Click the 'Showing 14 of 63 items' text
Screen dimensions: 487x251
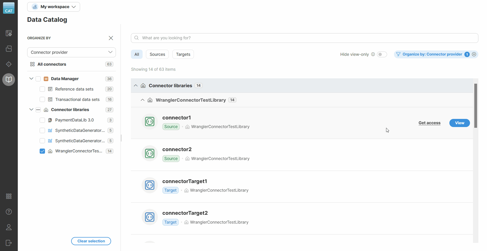(x=153, y=69)
